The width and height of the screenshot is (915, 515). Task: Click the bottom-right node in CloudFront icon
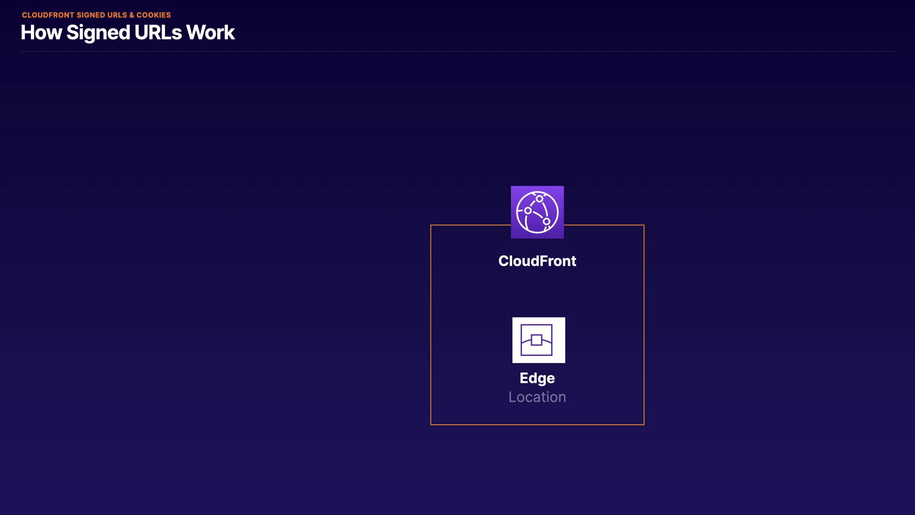coord(547,222)
